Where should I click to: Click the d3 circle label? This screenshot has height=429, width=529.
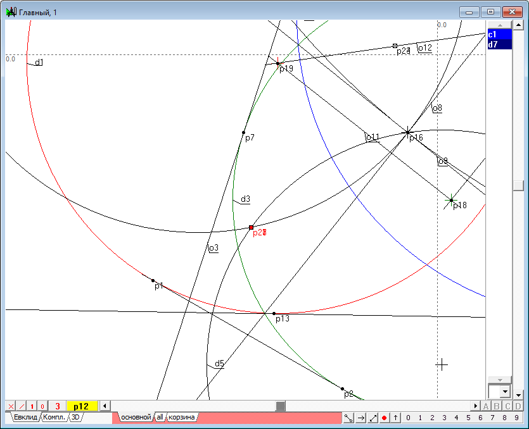[245, 199]
